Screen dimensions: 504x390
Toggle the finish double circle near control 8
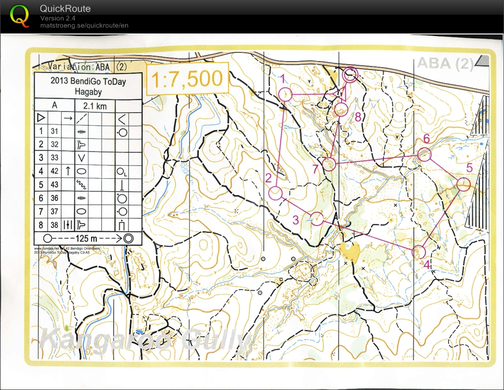point(350,75)
